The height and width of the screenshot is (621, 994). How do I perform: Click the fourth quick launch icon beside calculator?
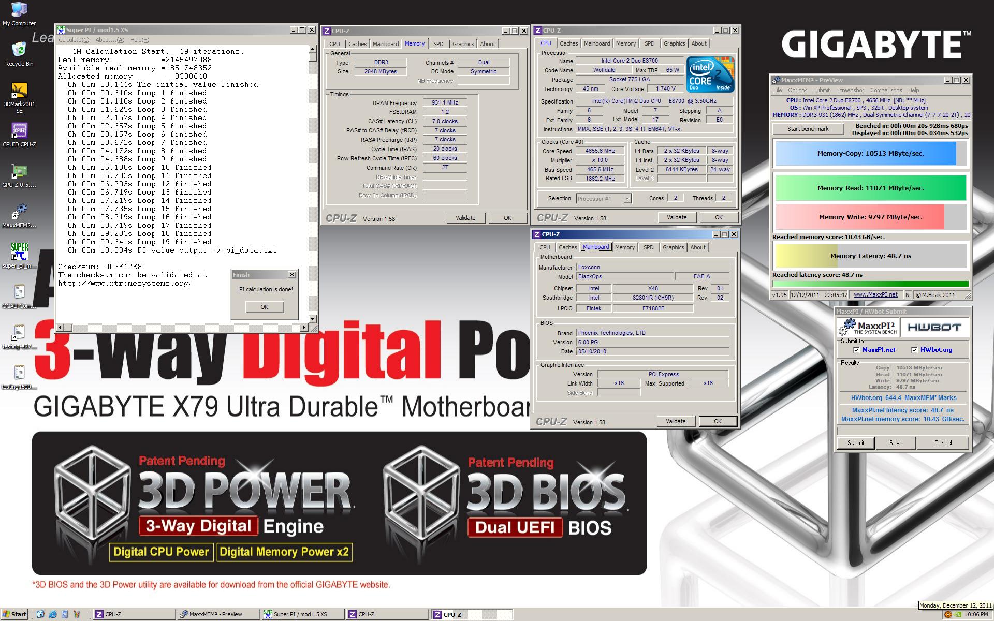[x=77, y=614]
